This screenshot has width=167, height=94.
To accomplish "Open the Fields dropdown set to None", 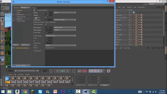I will [61, 45].
